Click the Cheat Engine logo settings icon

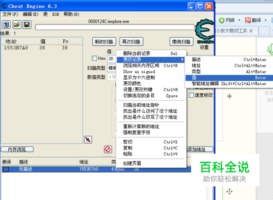click(x=204, y=31)
